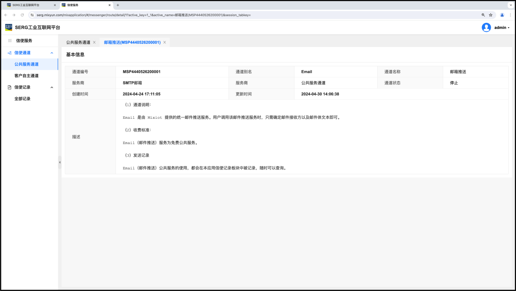The image size is (516, 291).
Task: Open the Chrome profile icon
Action: click(502, 15)
